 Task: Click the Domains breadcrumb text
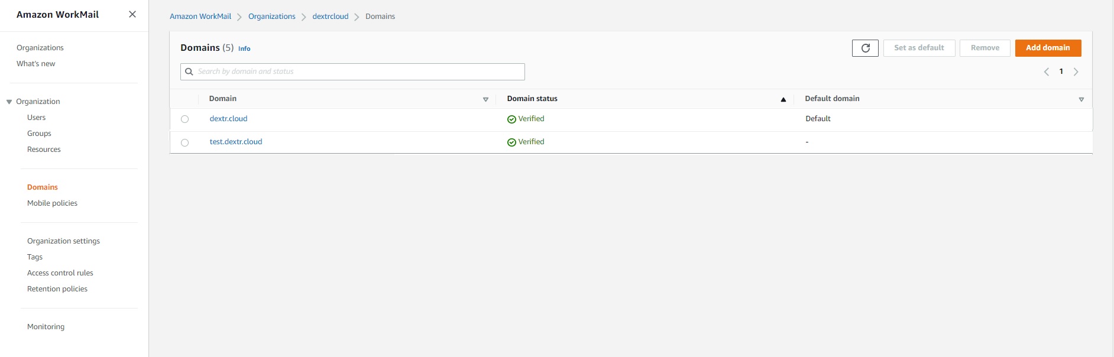(x=380, y=17)
